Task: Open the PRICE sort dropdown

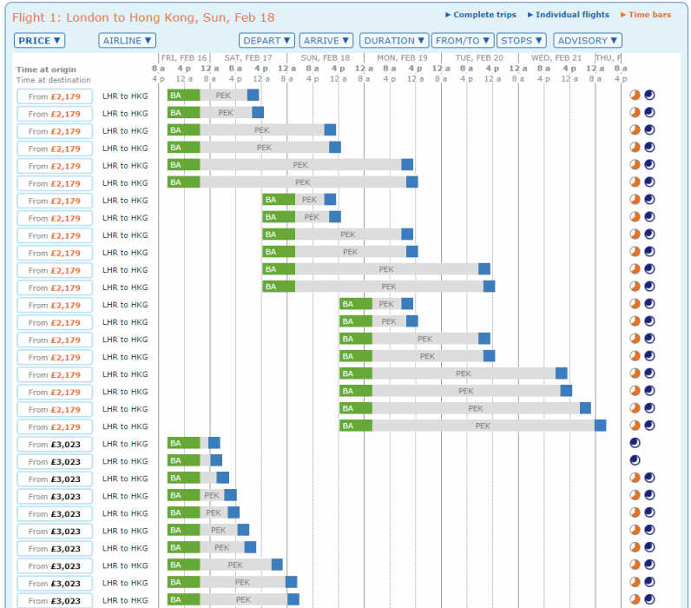Action: pyautogui.click(x=39, y=41)
